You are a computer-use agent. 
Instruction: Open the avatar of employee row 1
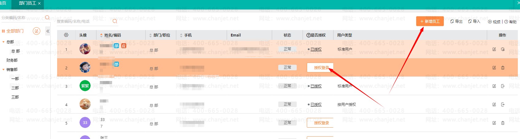pos(85,49)
